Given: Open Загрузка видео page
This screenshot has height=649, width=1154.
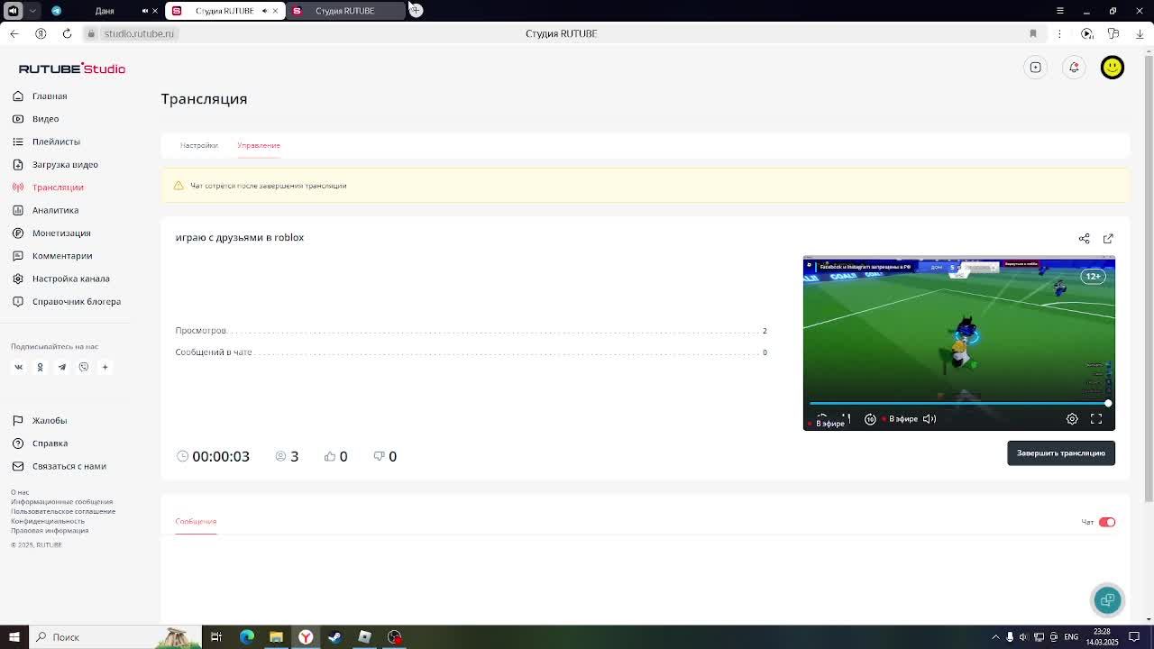Looking at the screenshot, I should (55, 164).
